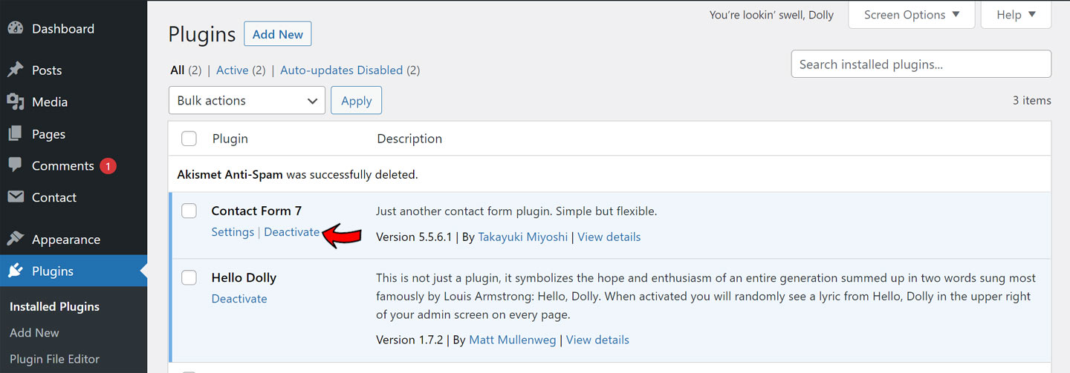Click the Plugins page heading
This screenshot has width=1070, height=373.
click(x=202, y=35)
